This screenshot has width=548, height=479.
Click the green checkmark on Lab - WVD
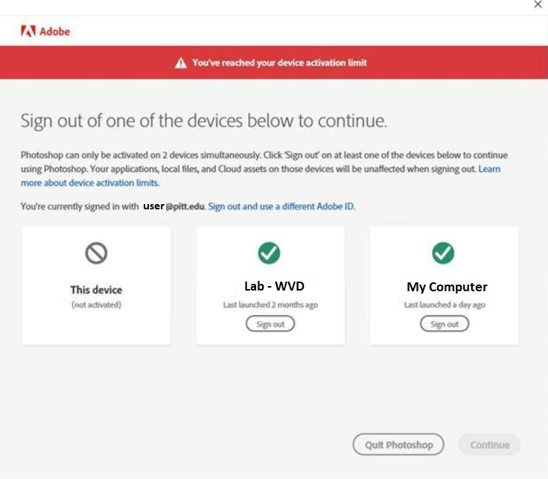[269, 253]
